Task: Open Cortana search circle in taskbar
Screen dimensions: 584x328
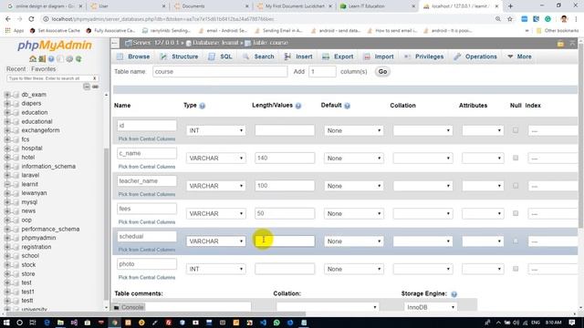Action: (x=19, y=323)
